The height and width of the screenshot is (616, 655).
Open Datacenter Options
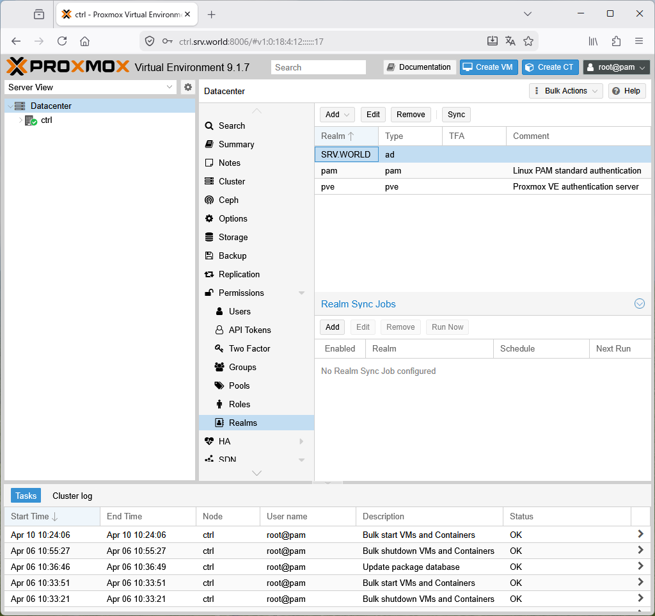pos(233,219)
